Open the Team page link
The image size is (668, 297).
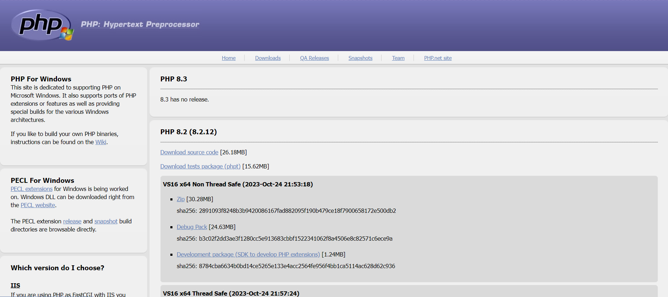398,58
